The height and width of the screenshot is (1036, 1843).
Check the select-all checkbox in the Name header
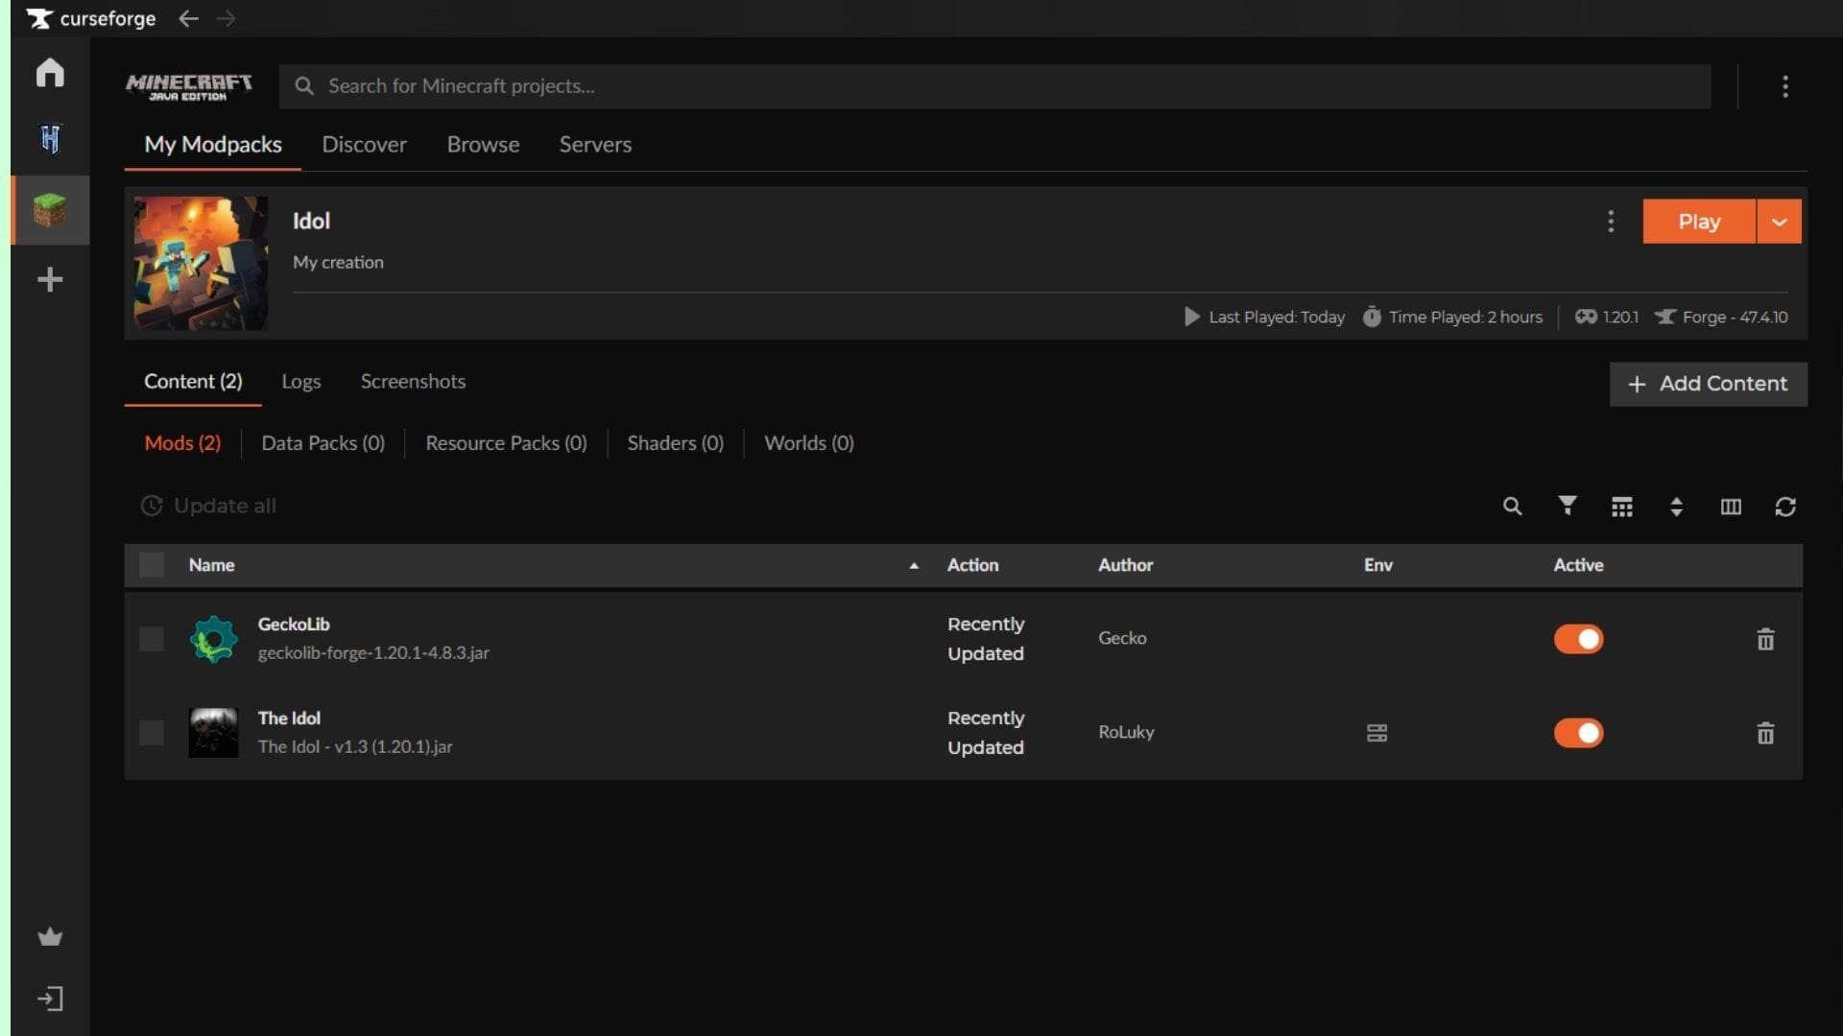[x=151, y=565]
